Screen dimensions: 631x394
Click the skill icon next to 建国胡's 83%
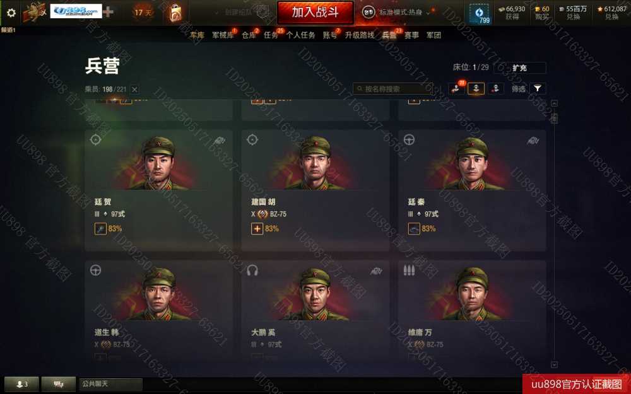pyautogui.click(x=257, y=229)
